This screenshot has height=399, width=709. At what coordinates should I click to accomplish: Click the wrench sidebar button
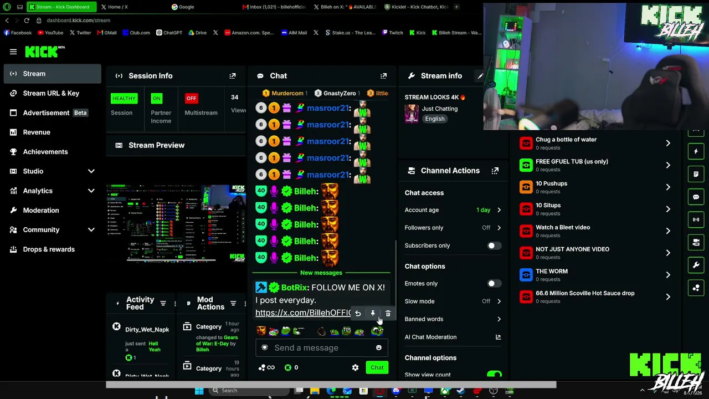[x=696, y=265]
